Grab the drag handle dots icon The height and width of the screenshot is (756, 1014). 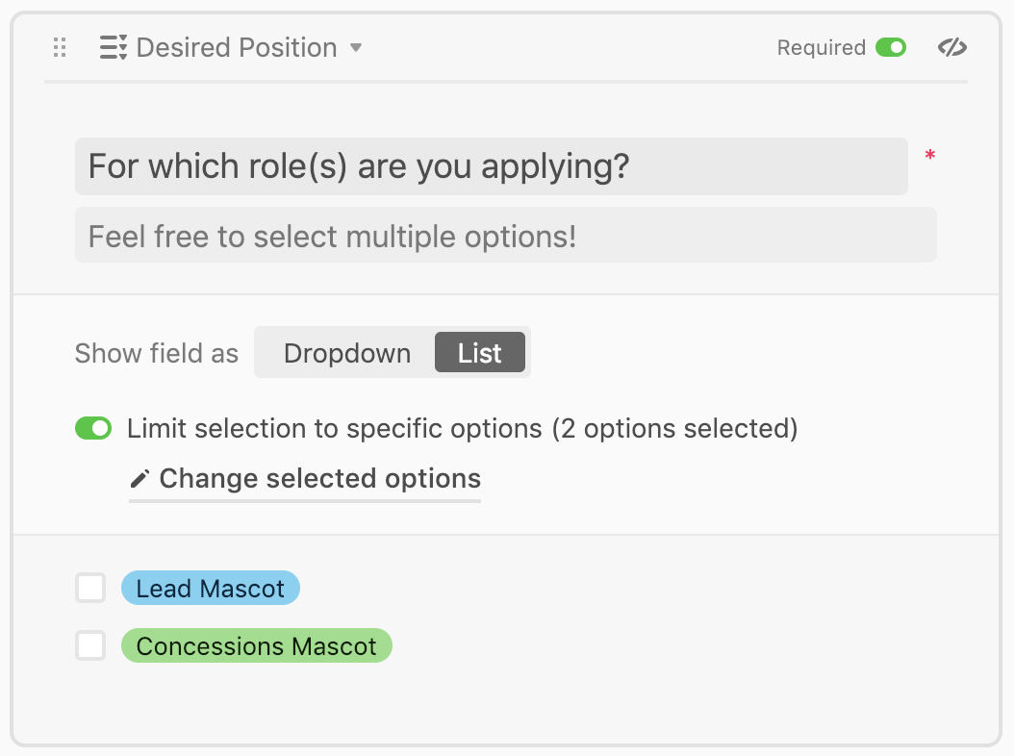[60, 47]
